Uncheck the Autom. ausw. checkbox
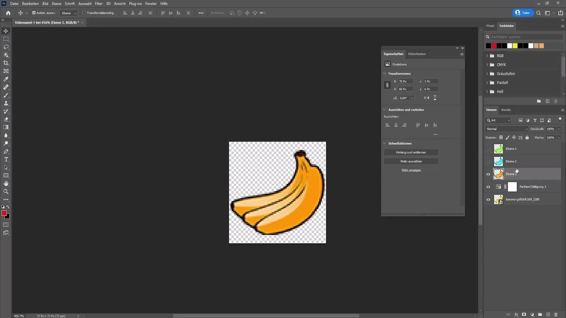 tap(34, 13)
